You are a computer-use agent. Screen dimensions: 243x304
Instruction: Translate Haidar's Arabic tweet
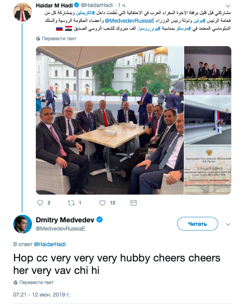click(59, 39)
